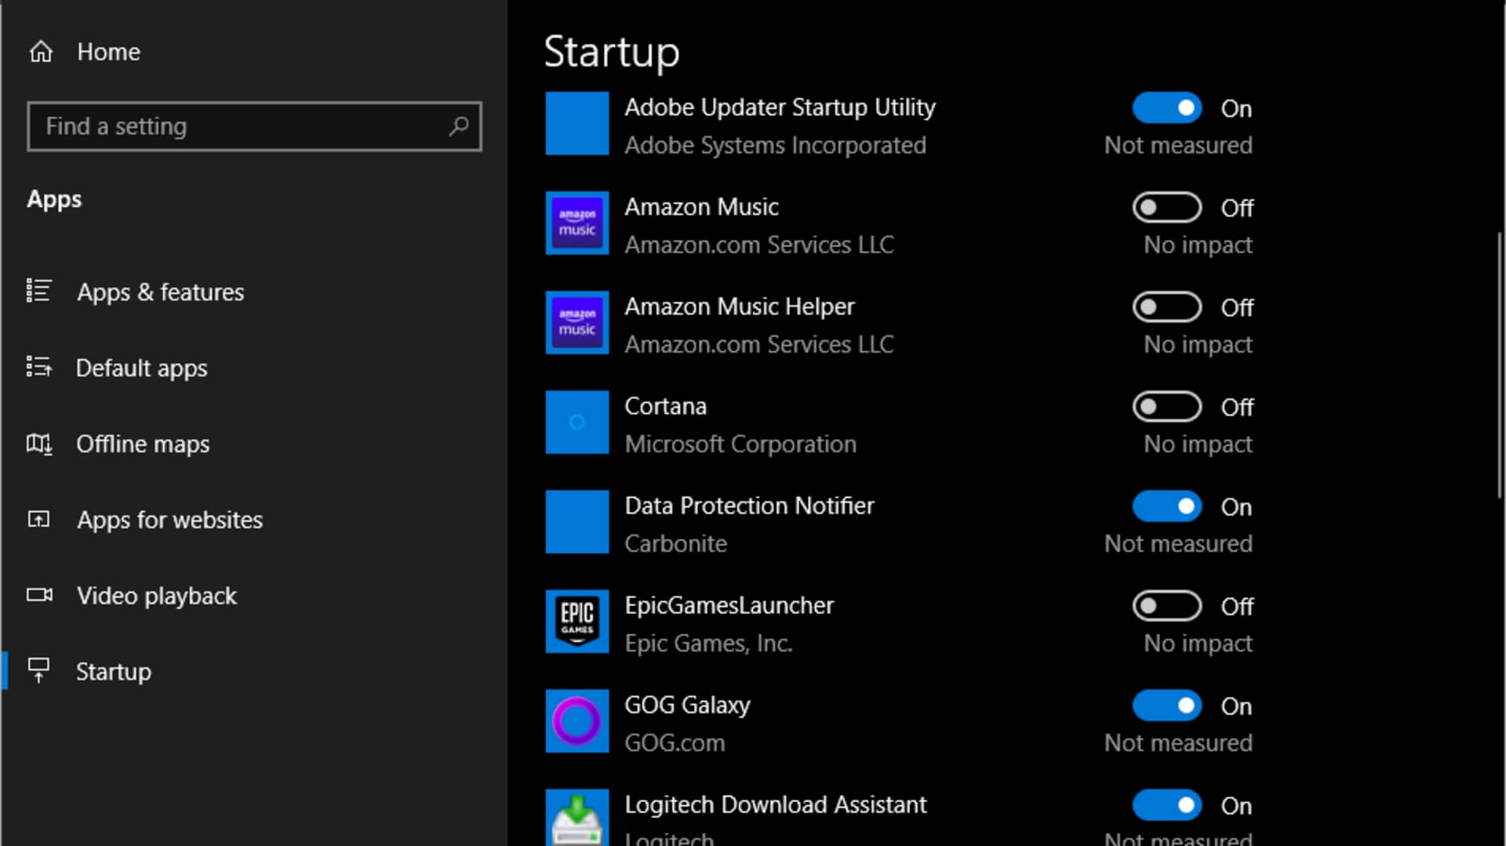Disable the Data Protection Notifier toggle
Screen dimensions: 1506x846
[x=1167, y=507]
